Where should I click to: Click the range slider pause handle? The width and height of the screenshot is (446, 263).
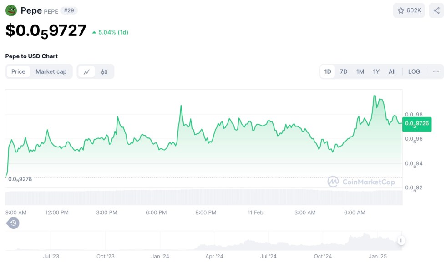(401, 240)
